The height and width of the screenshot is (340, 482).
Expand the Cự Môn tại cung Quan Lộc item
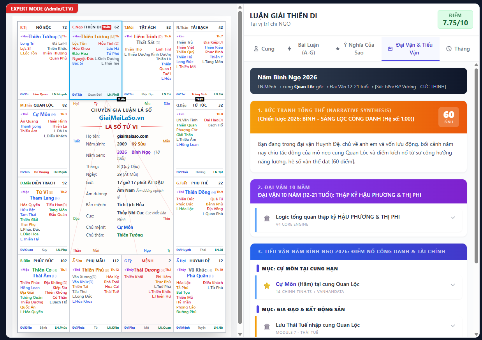(x=452, y=285)
